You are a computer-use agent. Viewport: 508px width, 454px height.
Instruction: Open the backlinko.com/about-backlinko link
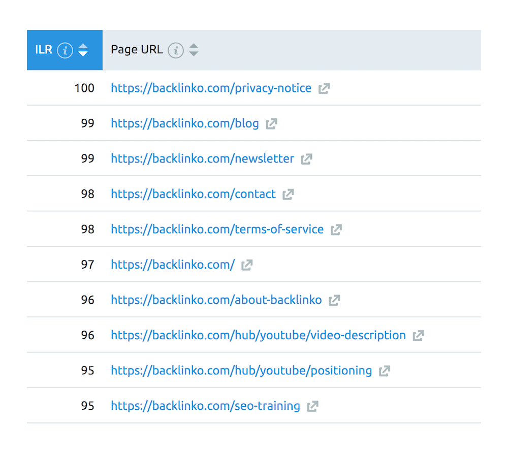tap(216, 300)
